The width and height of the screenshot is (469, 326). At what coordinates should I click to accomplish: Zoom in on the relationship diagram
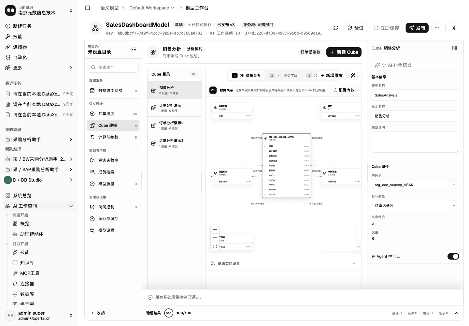tap(215, 230)
